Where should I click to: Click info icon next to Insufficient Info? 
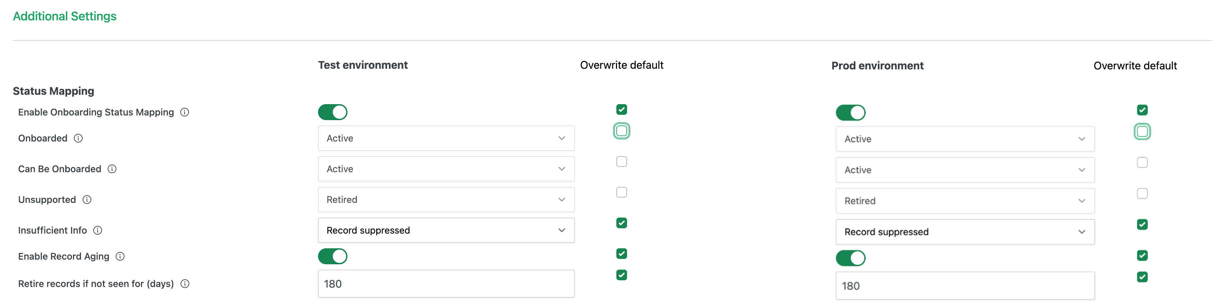tap(98, 231)
